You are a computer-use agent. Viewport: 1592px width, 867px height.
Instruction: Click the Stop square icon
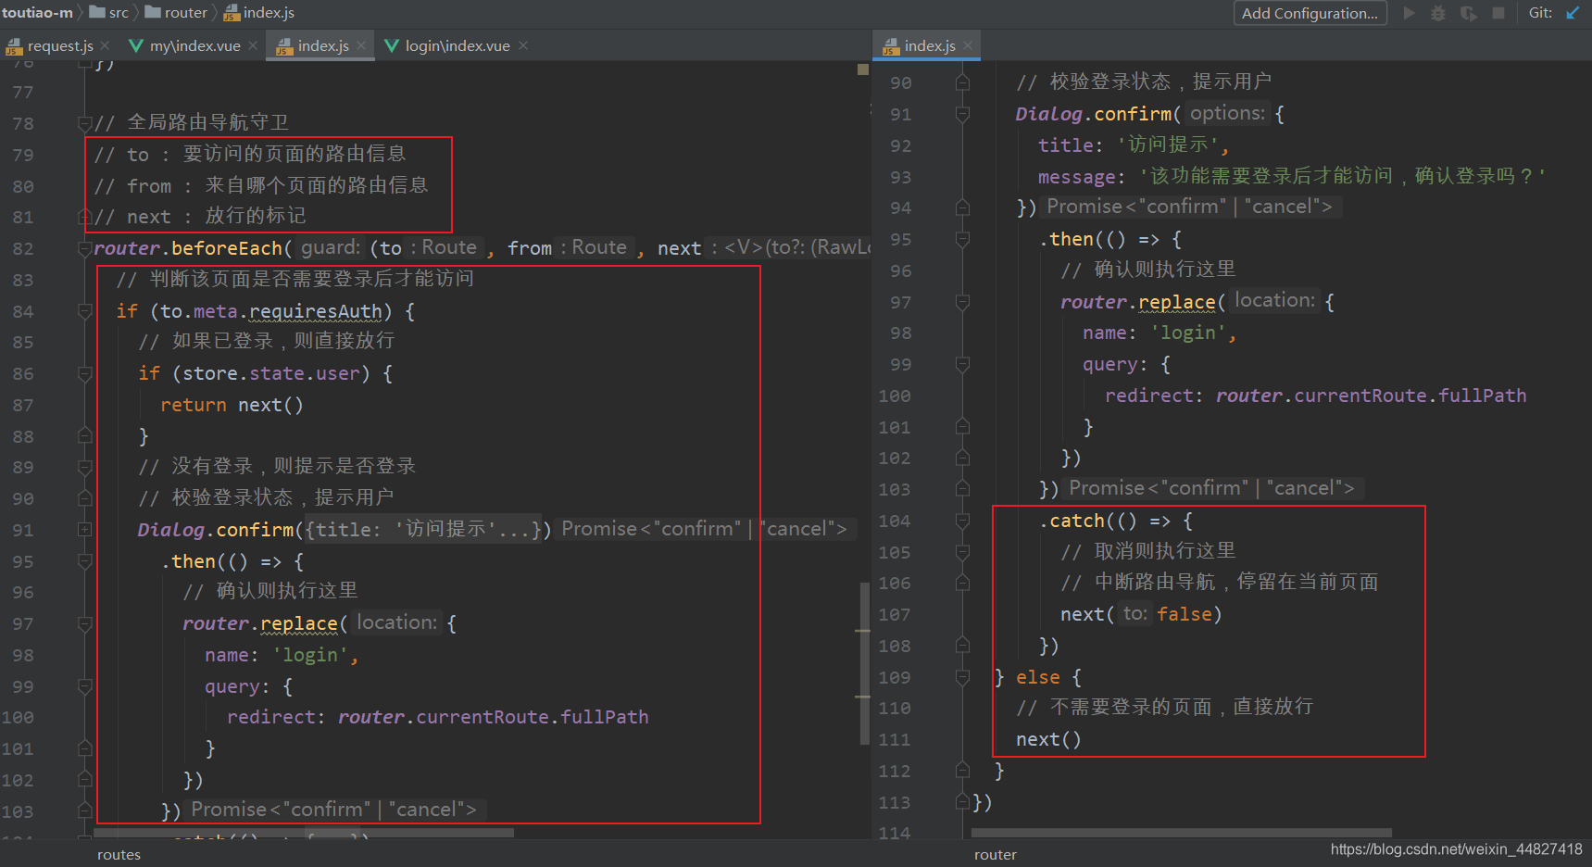click(1498, 13)
